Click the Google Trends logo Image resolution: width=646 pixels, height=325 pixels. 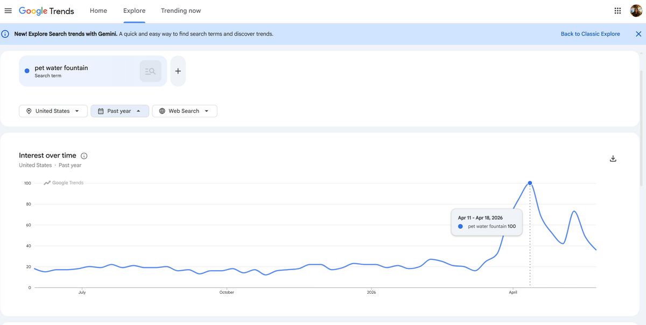coord(46,11)
